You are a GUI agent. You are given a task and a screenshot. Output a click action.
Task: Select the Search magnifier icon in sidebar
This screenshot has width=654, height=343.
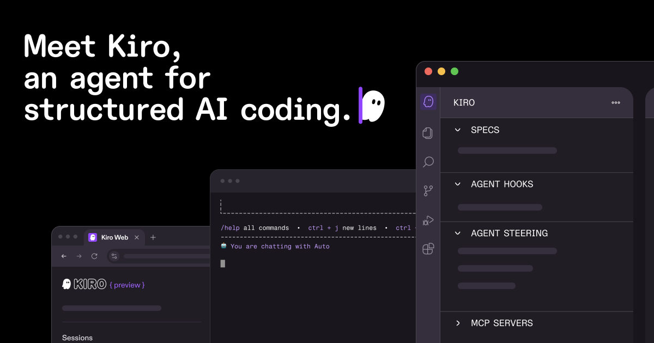(x=428, y=162)
